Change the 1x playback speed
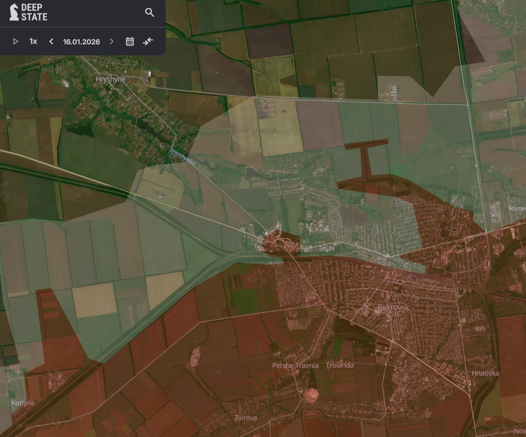This screenshot has height=437, width=526. pyautogui.click(x=33, y=41)
